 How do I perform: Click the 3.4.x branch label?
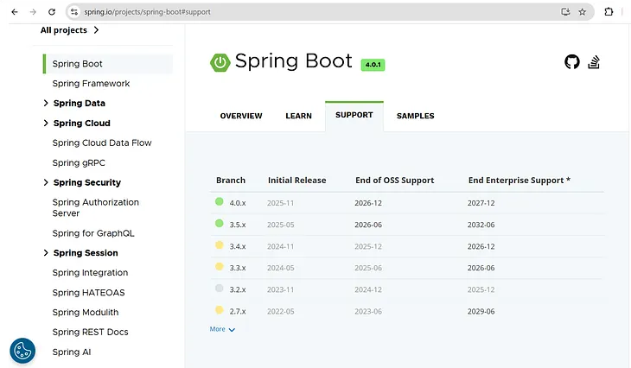pyautogui.click(x=238, y=246)
